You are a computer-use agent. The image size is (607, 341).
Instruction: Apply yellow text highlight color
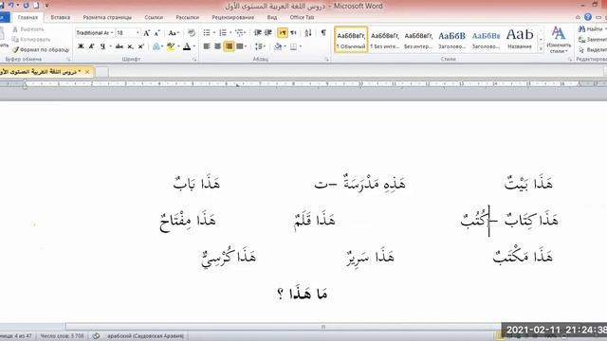coord(171,46)
